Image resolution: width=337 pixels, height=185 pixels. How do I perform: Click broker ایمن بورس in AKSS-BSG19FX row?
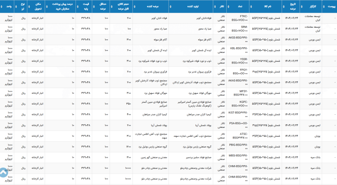click(x=315, y=39)
